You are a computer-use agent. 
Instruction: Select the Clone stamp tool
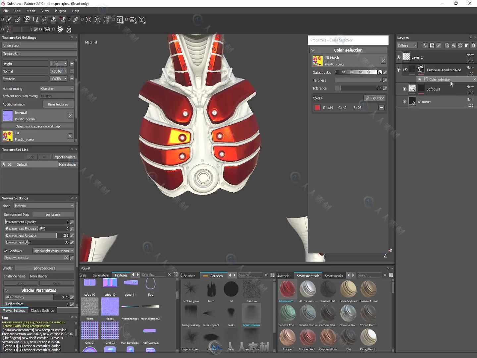(x=53, y=20)
